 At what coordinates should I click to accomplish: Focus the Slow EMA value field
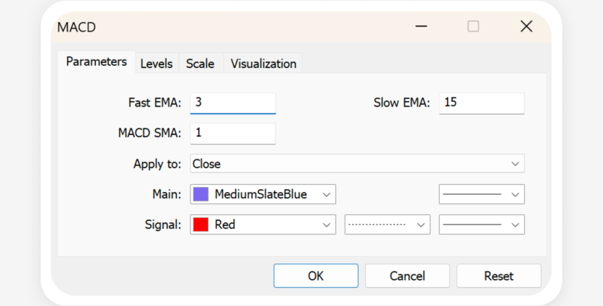click(x=481, y=102)
